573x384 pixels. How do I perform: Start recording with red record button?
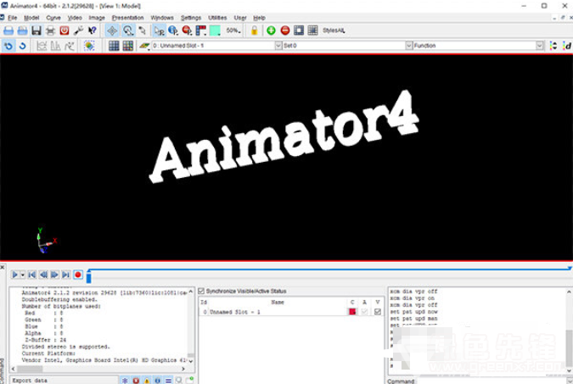tap(78, 275)
